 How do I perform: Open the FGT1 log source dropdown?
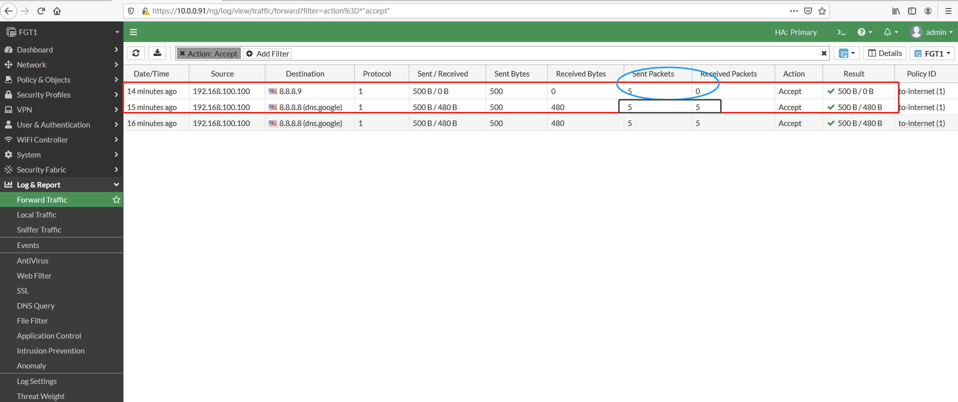pos(932,53)
